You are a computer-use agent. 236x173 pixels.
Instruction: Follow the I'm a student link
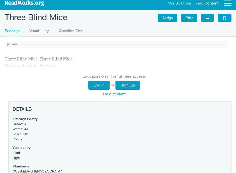[114, 94]
